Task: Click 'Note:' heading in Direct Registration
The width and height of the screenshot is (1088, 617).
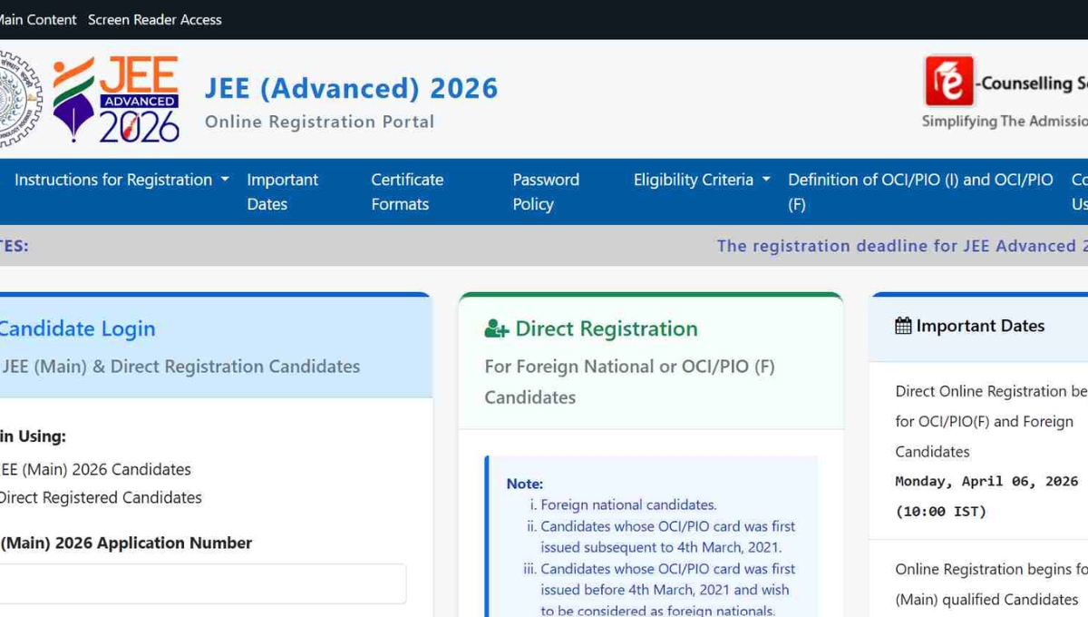Action: (x=525, y=484)
